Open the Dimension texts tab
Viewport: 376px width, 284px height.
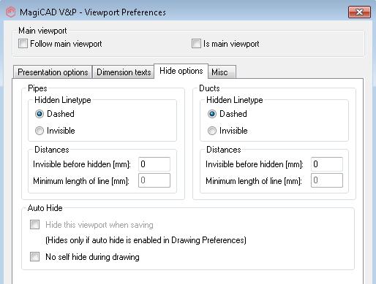click(x=124, y=72)
